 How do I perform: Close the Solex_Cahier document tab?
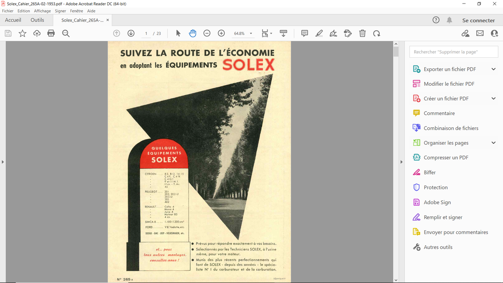click(108, 20)
